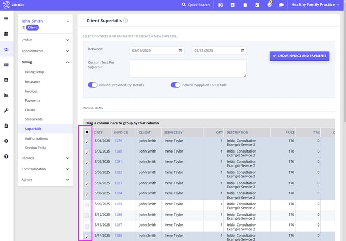Check the box for the 5/09/2025 invoice row

point(87,205)
